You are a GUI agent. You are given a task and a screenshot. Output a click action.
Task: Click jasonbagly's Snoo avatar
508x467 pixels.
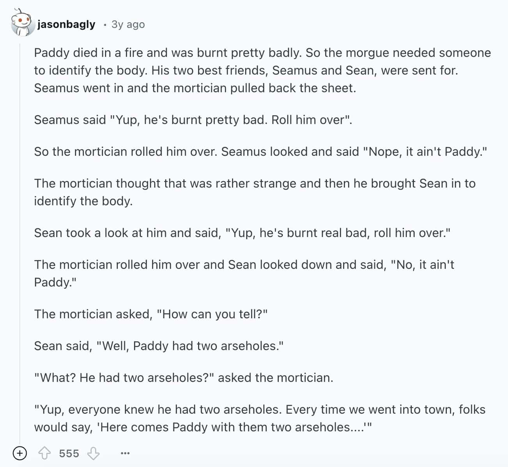(21, 24)
